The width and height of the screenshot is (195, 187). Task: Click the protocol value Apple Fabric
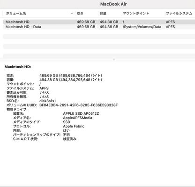coord(74,126)
